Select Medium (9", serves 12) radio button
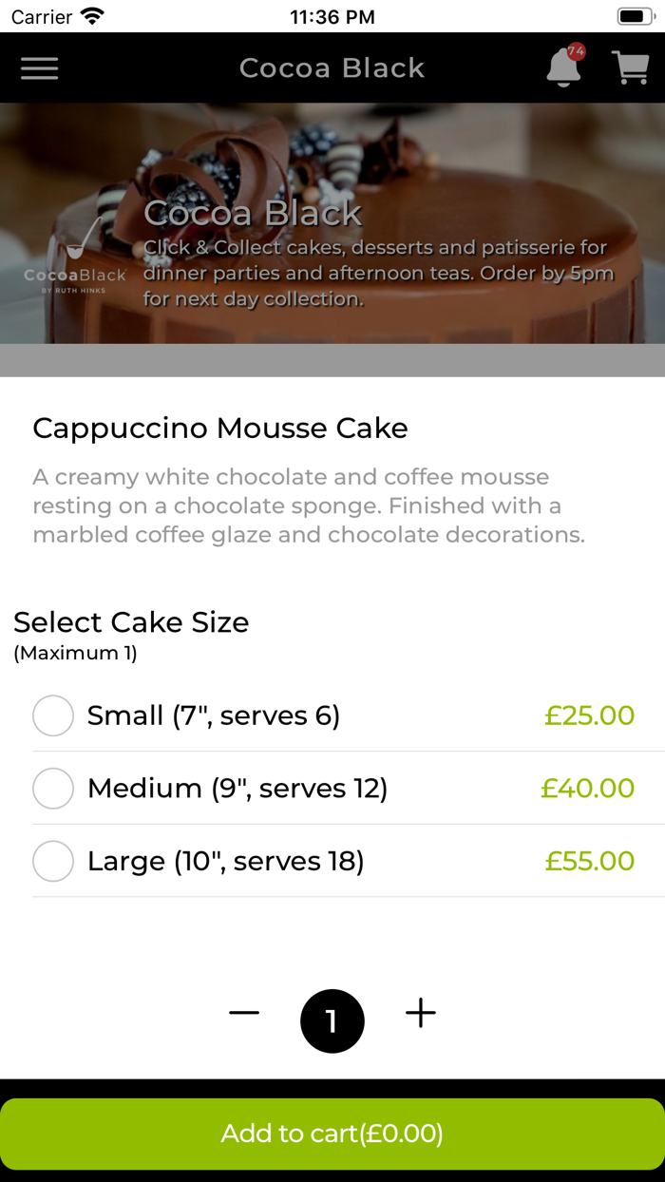The height and width of the screenshot is (1182, 665). [x=53, y=789]
